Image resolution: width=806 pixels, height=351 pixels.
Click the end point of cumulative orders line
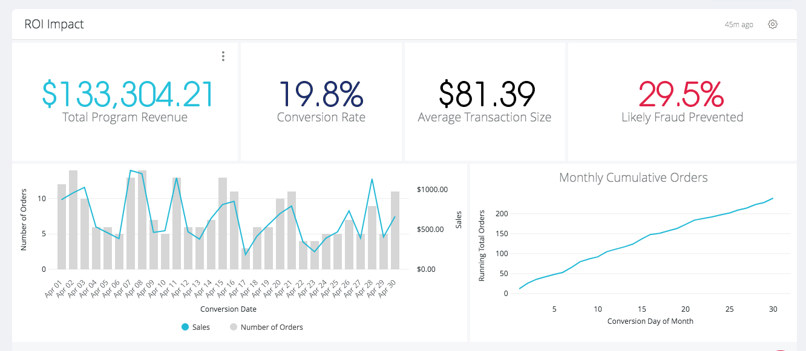pos(773,198)
